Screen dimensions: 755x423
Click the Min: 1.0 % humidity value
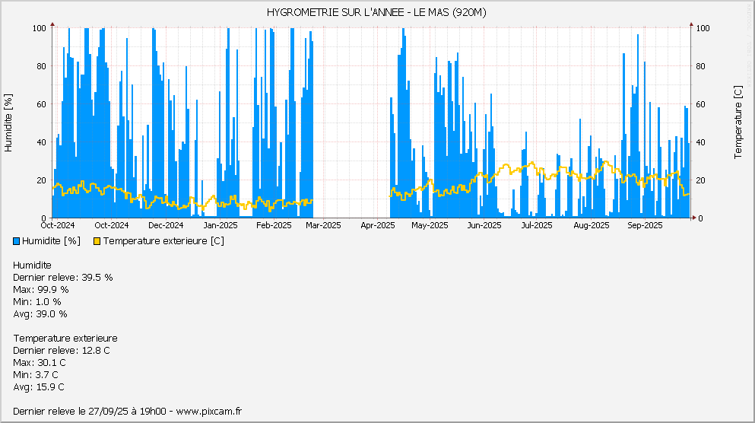pyautogui.click(x=37, y=301)
